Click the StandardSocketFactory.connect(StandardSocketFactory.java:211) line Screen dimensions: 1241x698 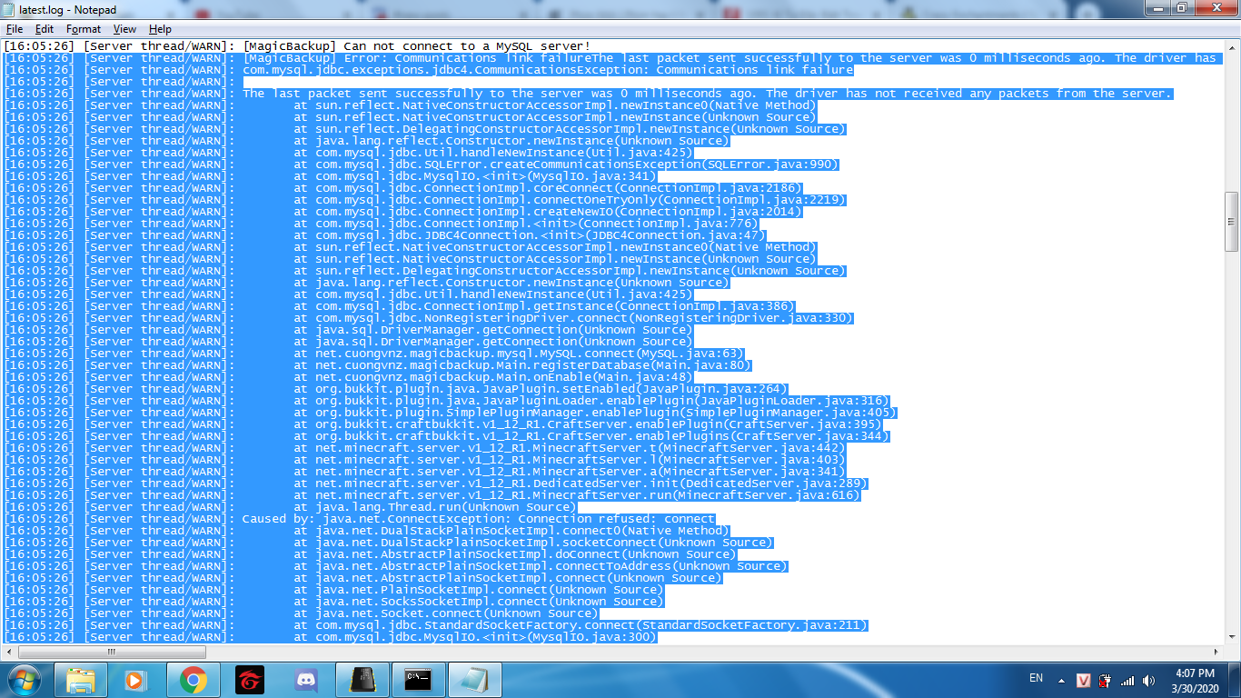tap(437, 625)
